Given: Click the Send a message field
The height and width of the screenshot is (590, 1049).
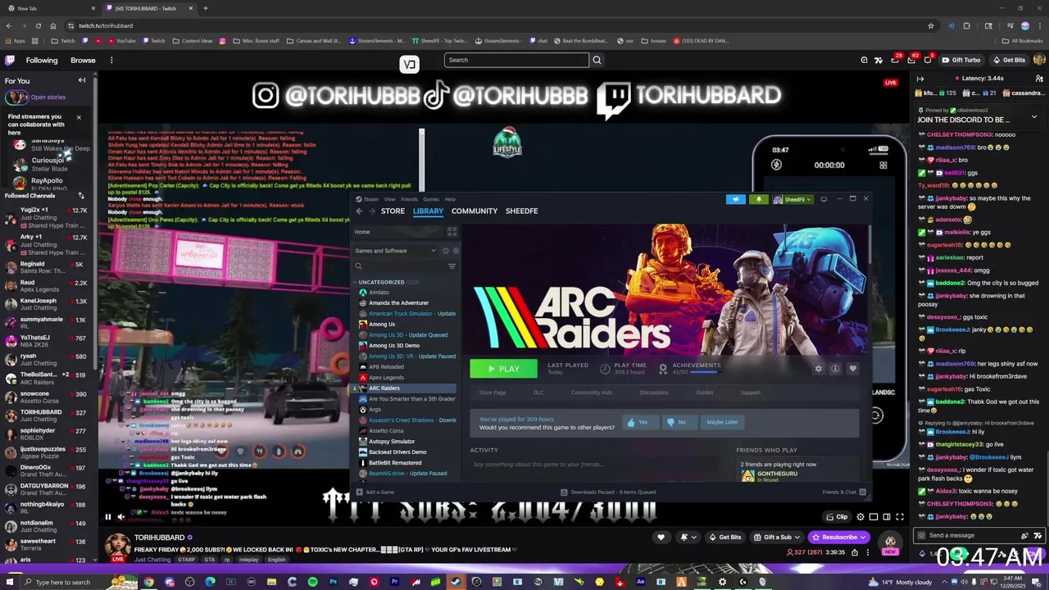Looking at the screenshot, I should [967, 535].
